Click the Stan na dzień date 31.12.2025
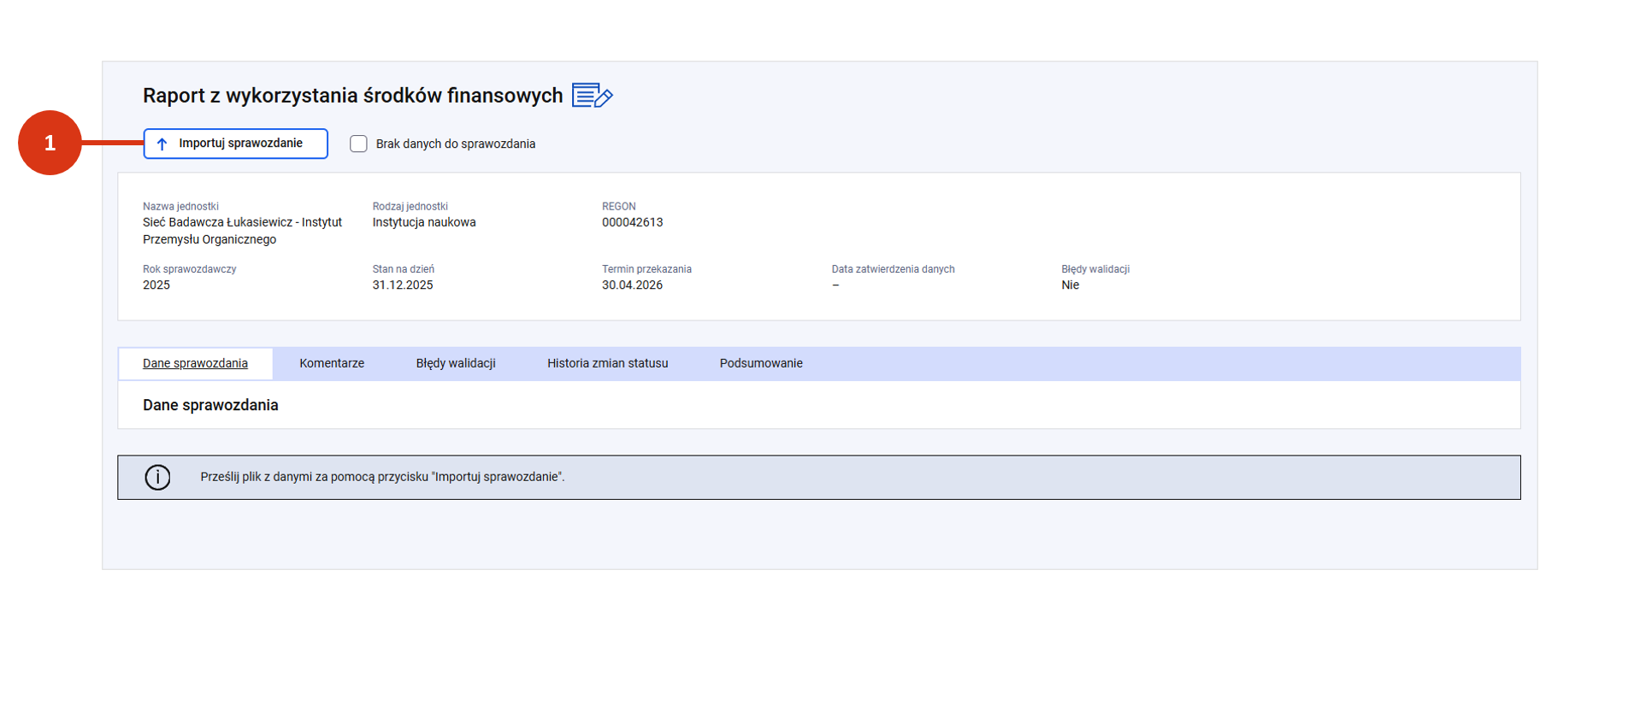Screen dimensions: 1640x717 (403, 285)
